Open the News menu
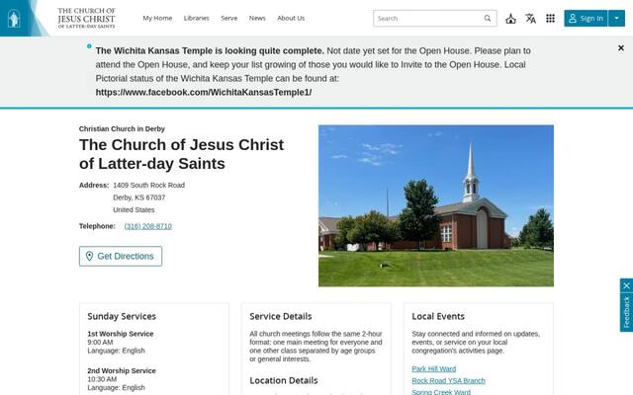 [x=257, y=18]
